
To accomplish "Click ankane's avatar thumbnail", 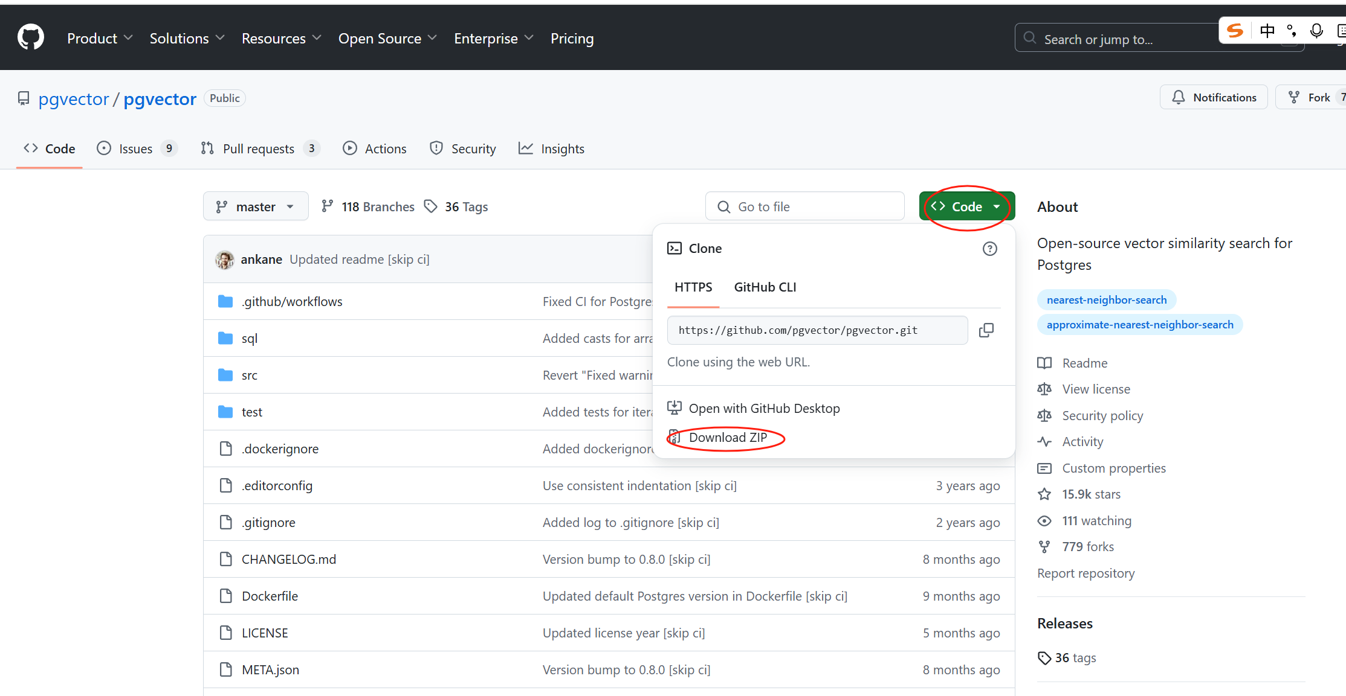I will click(225, 260).
